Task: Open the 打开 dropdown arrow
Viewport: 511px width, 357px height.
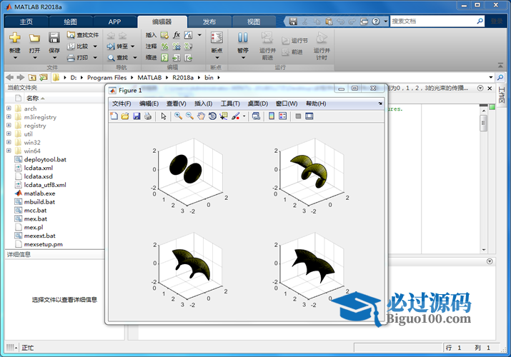Action: click(34, 58)
